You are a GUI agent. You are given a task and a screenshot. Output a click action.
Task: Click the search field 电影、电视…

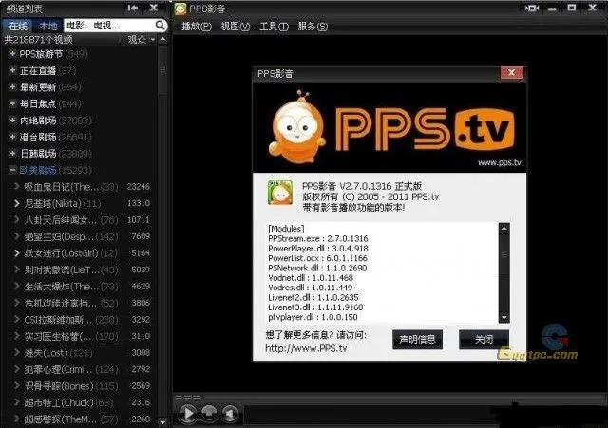tap(110, 26)
